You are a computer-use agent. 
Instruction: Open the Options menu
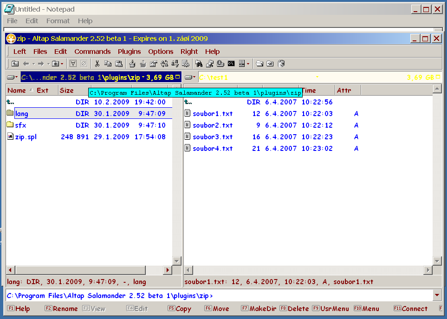[x=161, y=52]
